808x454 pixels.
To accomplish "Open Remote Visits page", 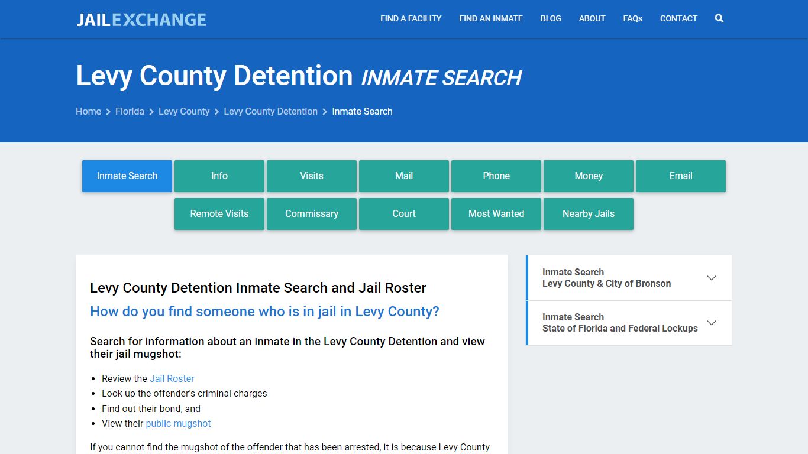I will [219, 214].
